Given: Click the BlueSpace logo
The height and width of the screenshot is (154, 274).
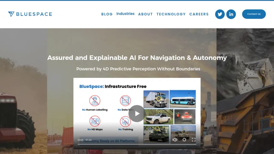Looking at the screenshot, I should [x=30, y=14].
